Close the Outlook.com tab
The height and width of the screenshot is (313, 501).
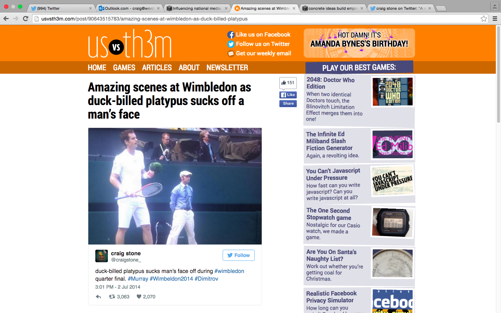(158, 8)
